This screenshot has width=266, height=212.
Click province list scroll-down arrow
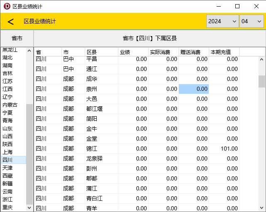click(x=29, y=207)
